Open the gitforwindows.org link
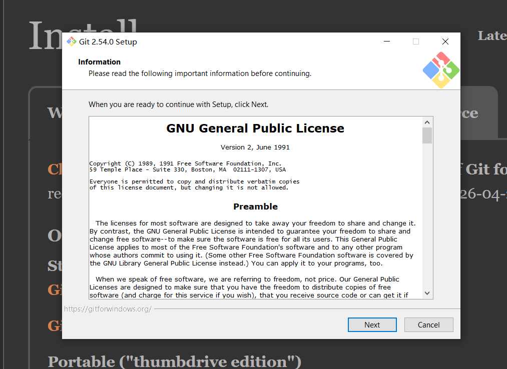Image resolution: width=507 pixels, height=369 pixels. (x=108, y=309)
